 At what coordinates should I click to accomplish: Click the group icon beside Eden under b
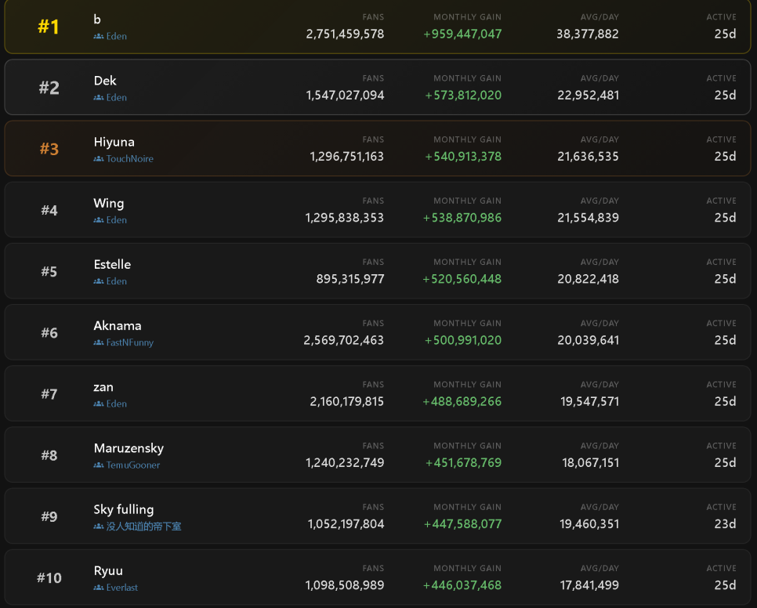(x=99, y=36)
